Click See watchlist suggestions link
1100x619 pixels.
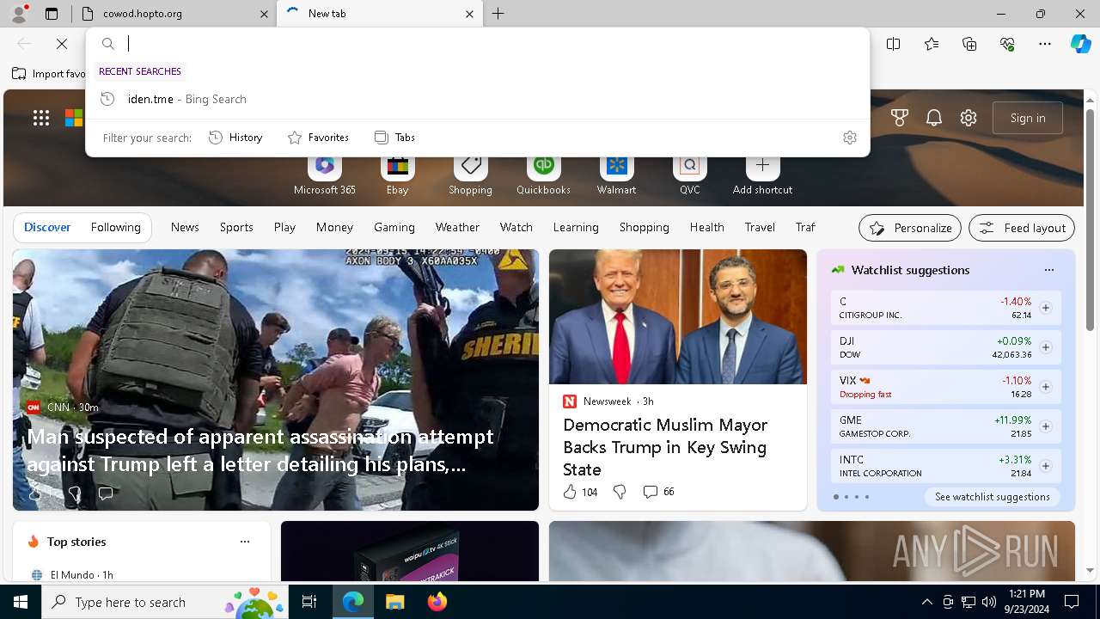point(993,497)
